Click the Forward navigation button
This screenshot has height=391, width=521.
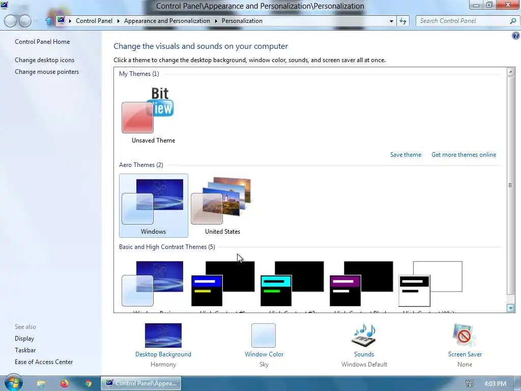[25, 21]
